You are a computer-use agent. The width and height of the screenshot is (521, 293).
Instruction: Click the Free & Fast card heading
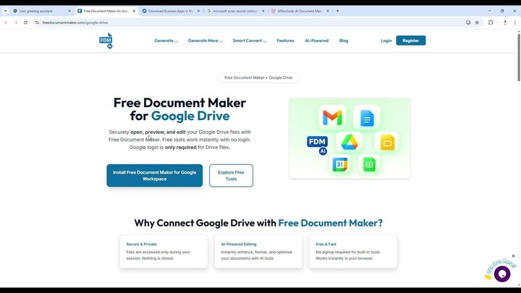click(326, 245)
